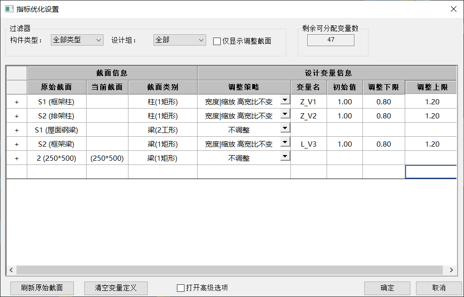Click the horizontal scrollbar right arrow

point(451,270)
